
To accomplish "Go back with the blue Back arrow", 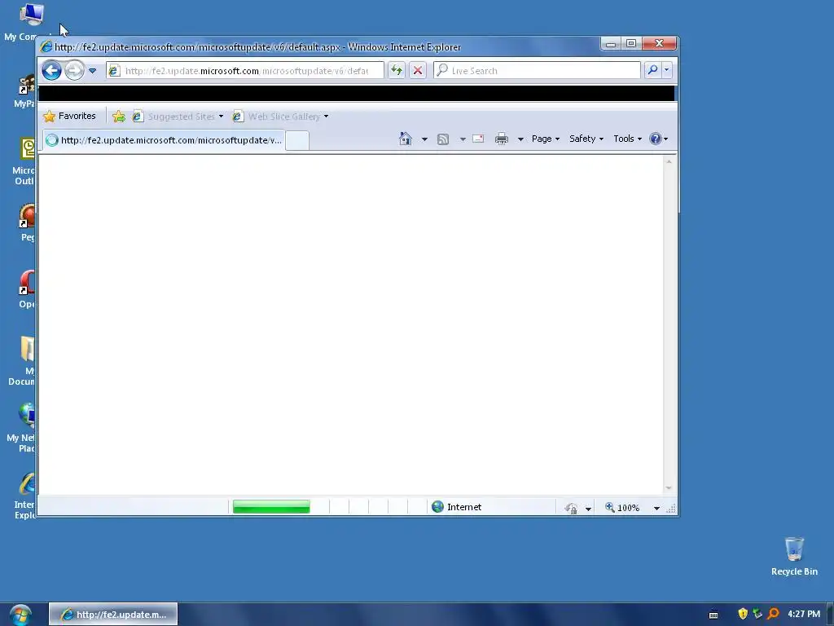I will click(51, 70).
